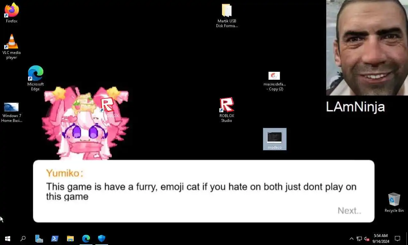Click the Yumiko: speaker name label
This screenshot has width=408, height=245.
pyautogui.click(x=65, y=173)
